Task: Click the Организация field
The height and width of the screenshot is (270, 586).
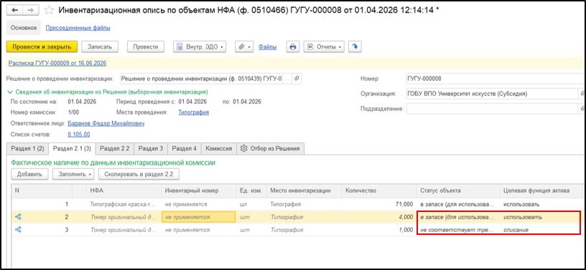Action: point(492,94)
